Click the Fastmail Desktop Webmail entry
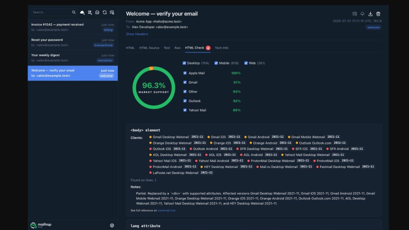 click(346, 167)
